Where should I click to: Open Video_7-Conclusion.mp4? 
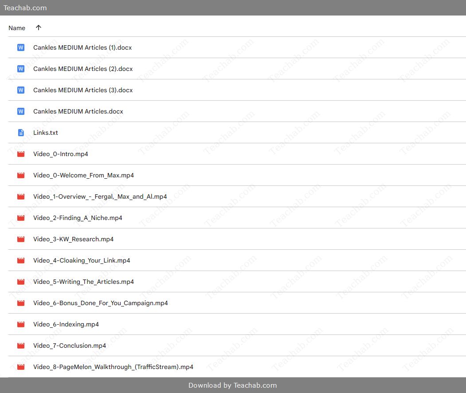[70, 346]
